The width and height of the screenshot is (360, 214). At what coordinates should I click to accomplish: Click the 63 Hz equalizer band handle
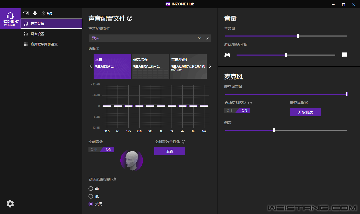coord(118,106)
